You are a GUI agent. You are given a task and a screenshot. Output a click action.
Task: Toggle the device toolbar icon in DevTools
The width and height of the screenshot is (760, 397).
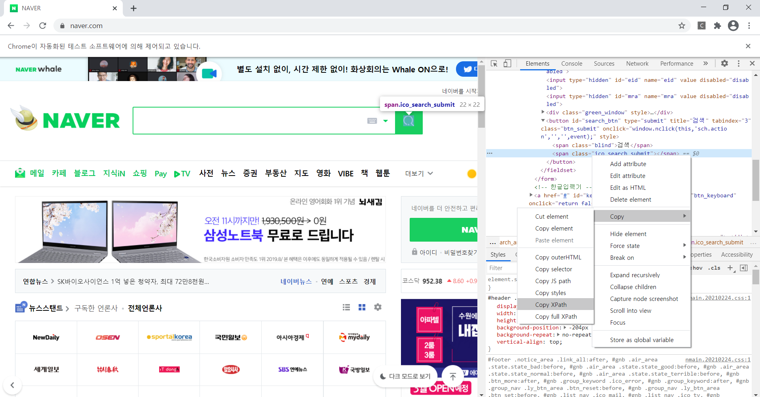tap(507, 64)
